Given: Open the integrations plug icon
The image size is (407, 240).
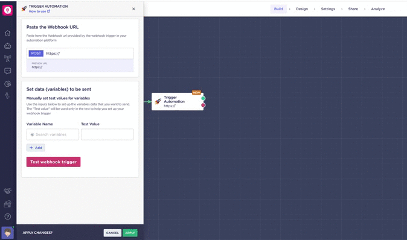Looking at the screenshot, I should point(7,96).
